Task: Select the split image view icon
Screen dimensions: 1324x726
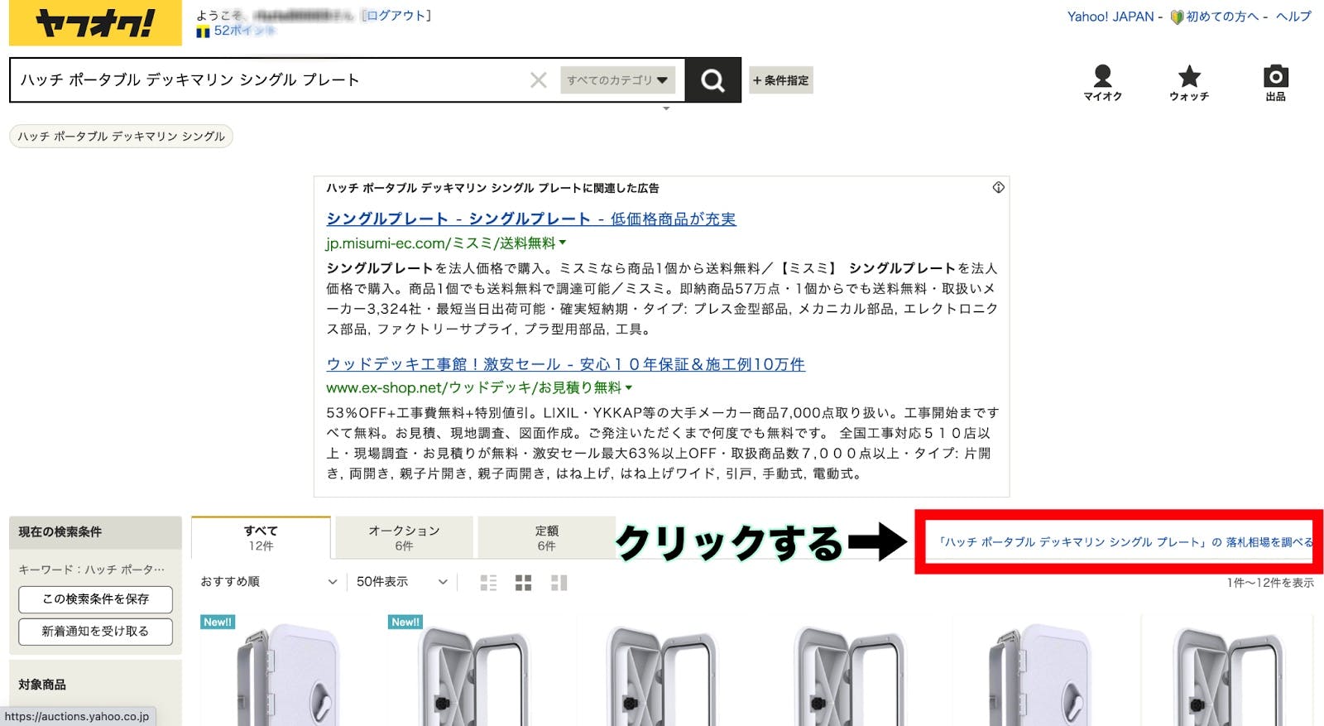Action: coord(559,583)
